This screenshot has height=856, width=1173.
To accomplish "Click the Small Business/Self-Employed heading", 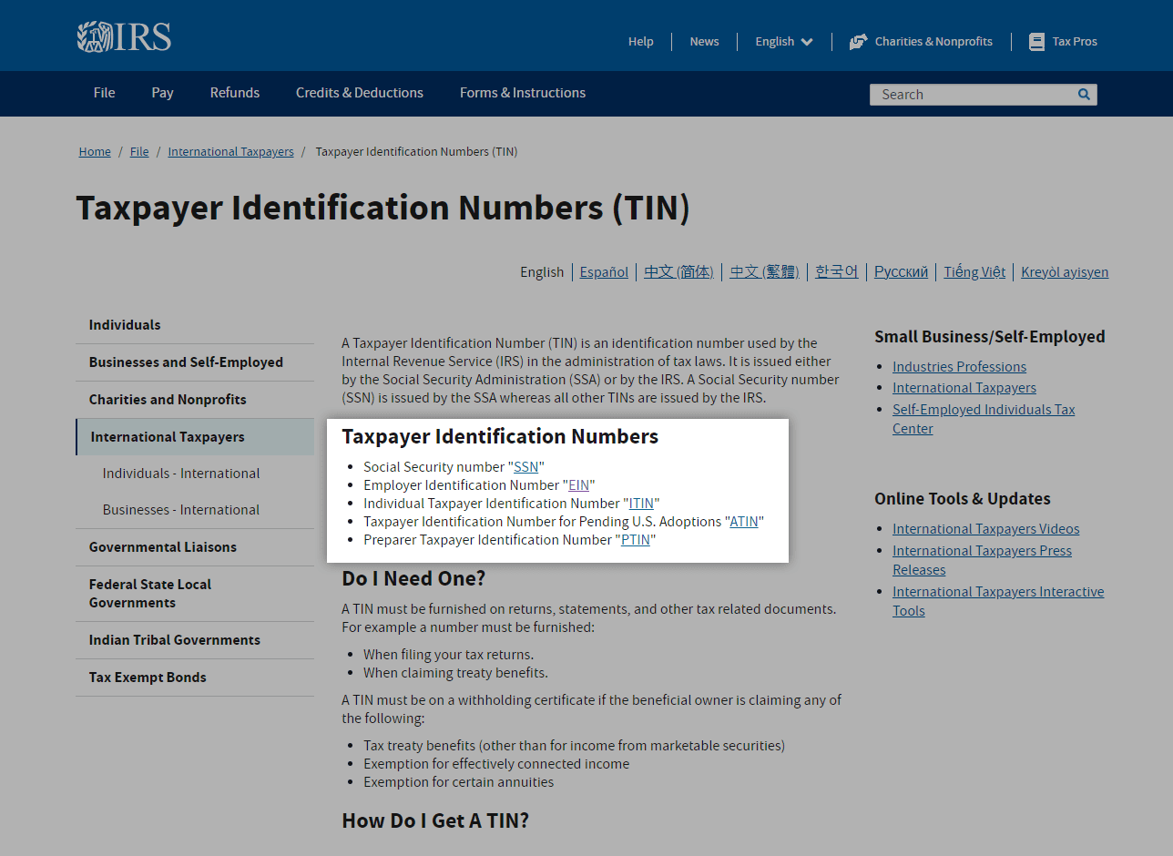I will tap(990, 337).
